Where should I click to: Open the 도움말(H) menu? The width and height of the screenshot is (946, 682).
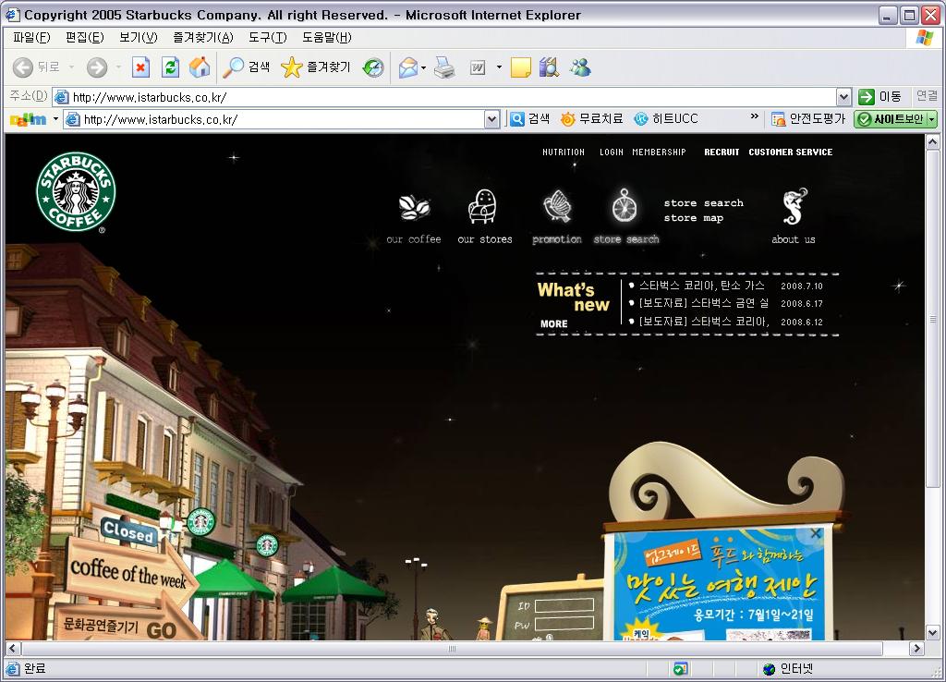click(x=326, y=37)
